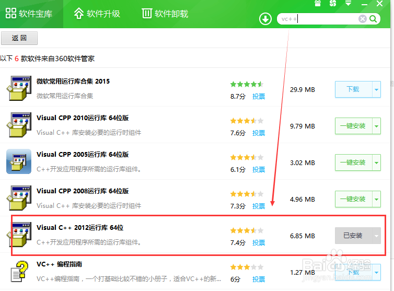Open title Visual C++ 2012运行库 64位
This screenshot has height=291, width=394.
click(80, 228)
